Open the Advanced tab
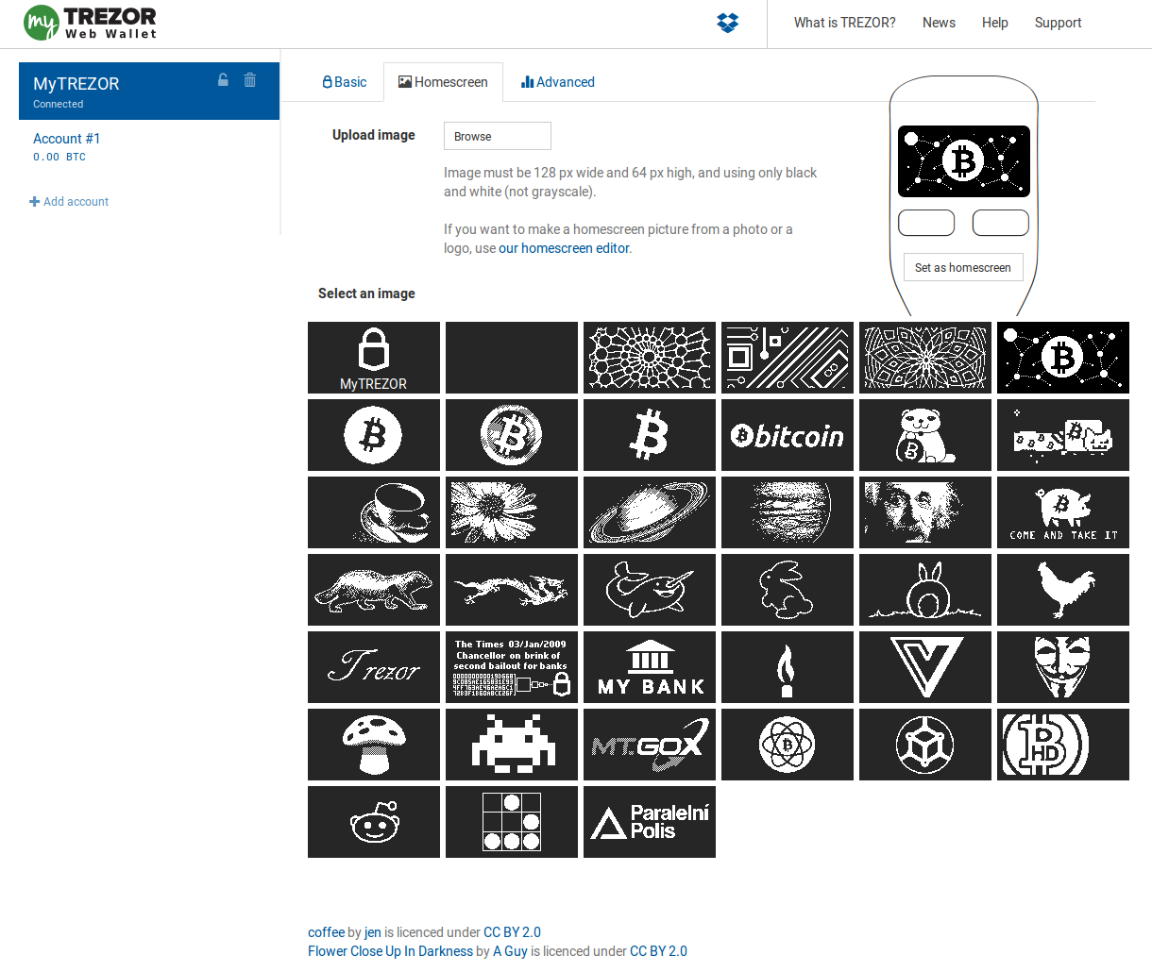Viewport: 1152px width, 972px height. point(558,82)
